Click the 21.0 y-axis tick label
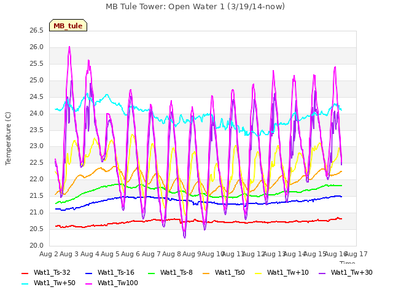The image size is (393, 295). coord(37,213)
